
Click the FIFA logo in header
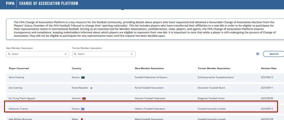(x=10, y=3)
